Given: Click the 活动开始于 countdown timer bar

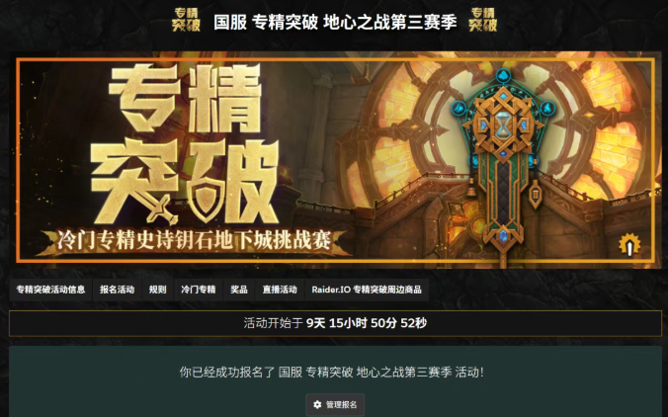Looking at the screenshot, I should (x=335, y=323).
